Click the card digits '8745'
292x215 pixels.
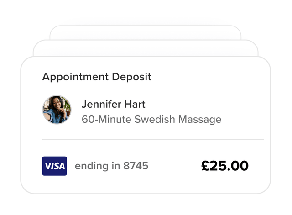[x=136, y=166]
